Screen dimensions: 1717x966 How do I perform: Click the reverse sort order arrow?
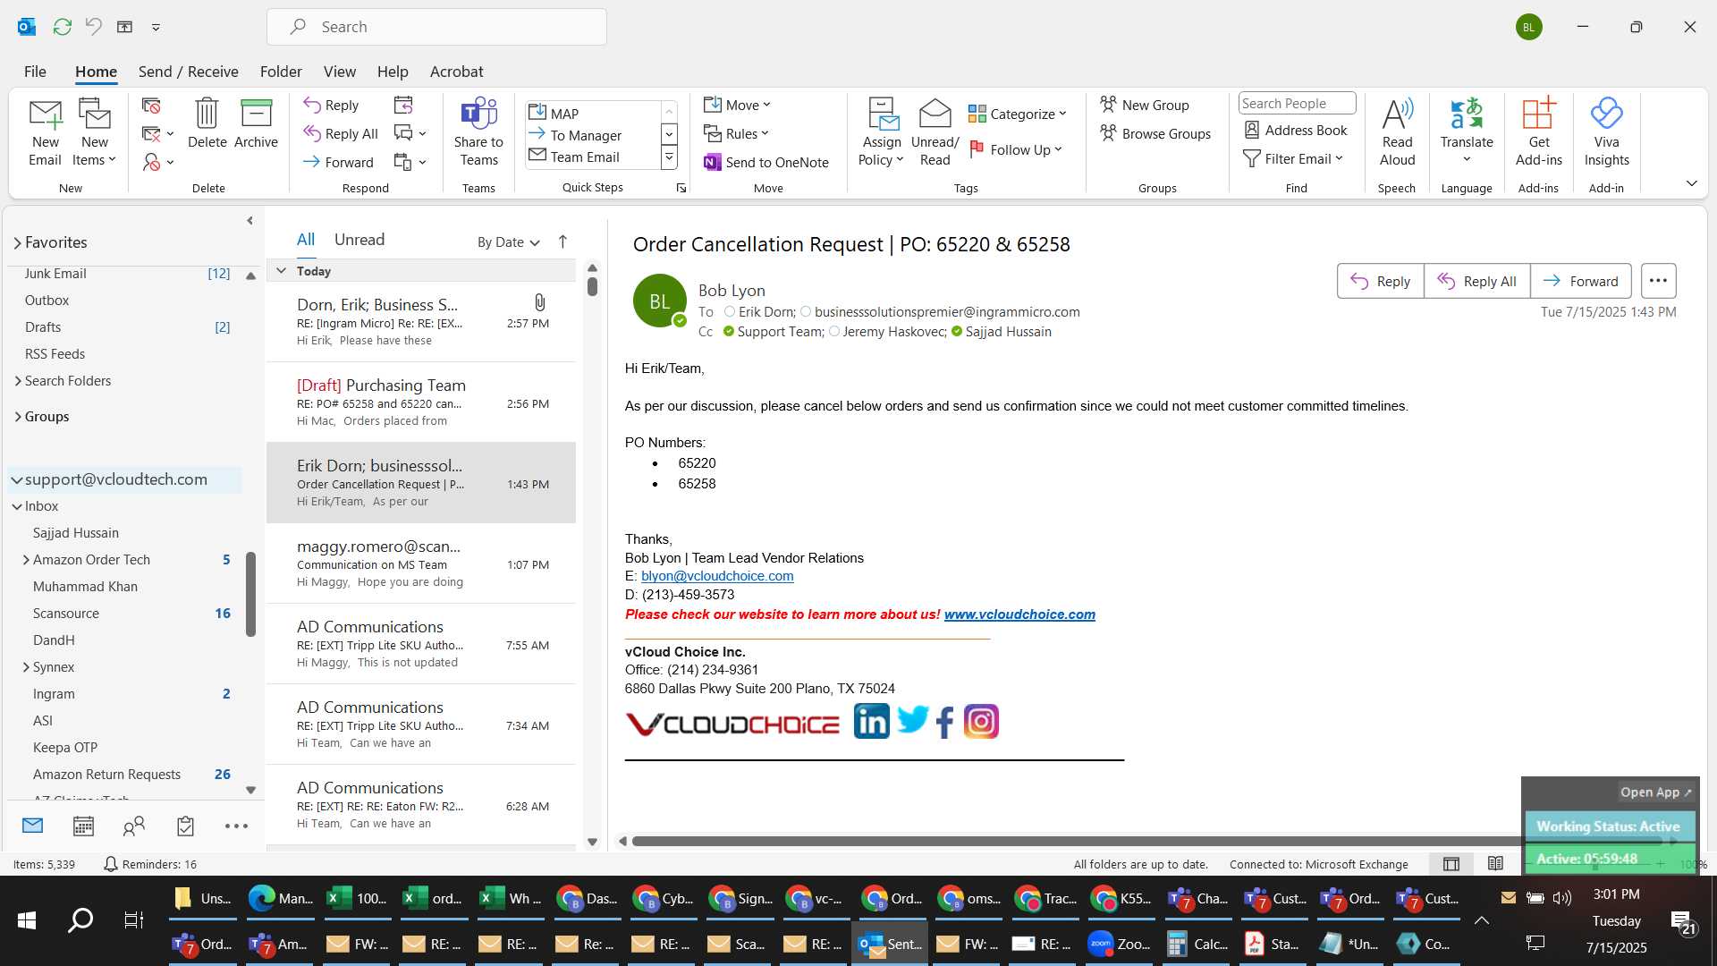pos(562,241)
